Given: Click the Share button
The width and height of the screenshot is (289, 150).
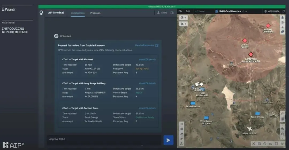Looking at the screenshot, I should tap(162, 13).
